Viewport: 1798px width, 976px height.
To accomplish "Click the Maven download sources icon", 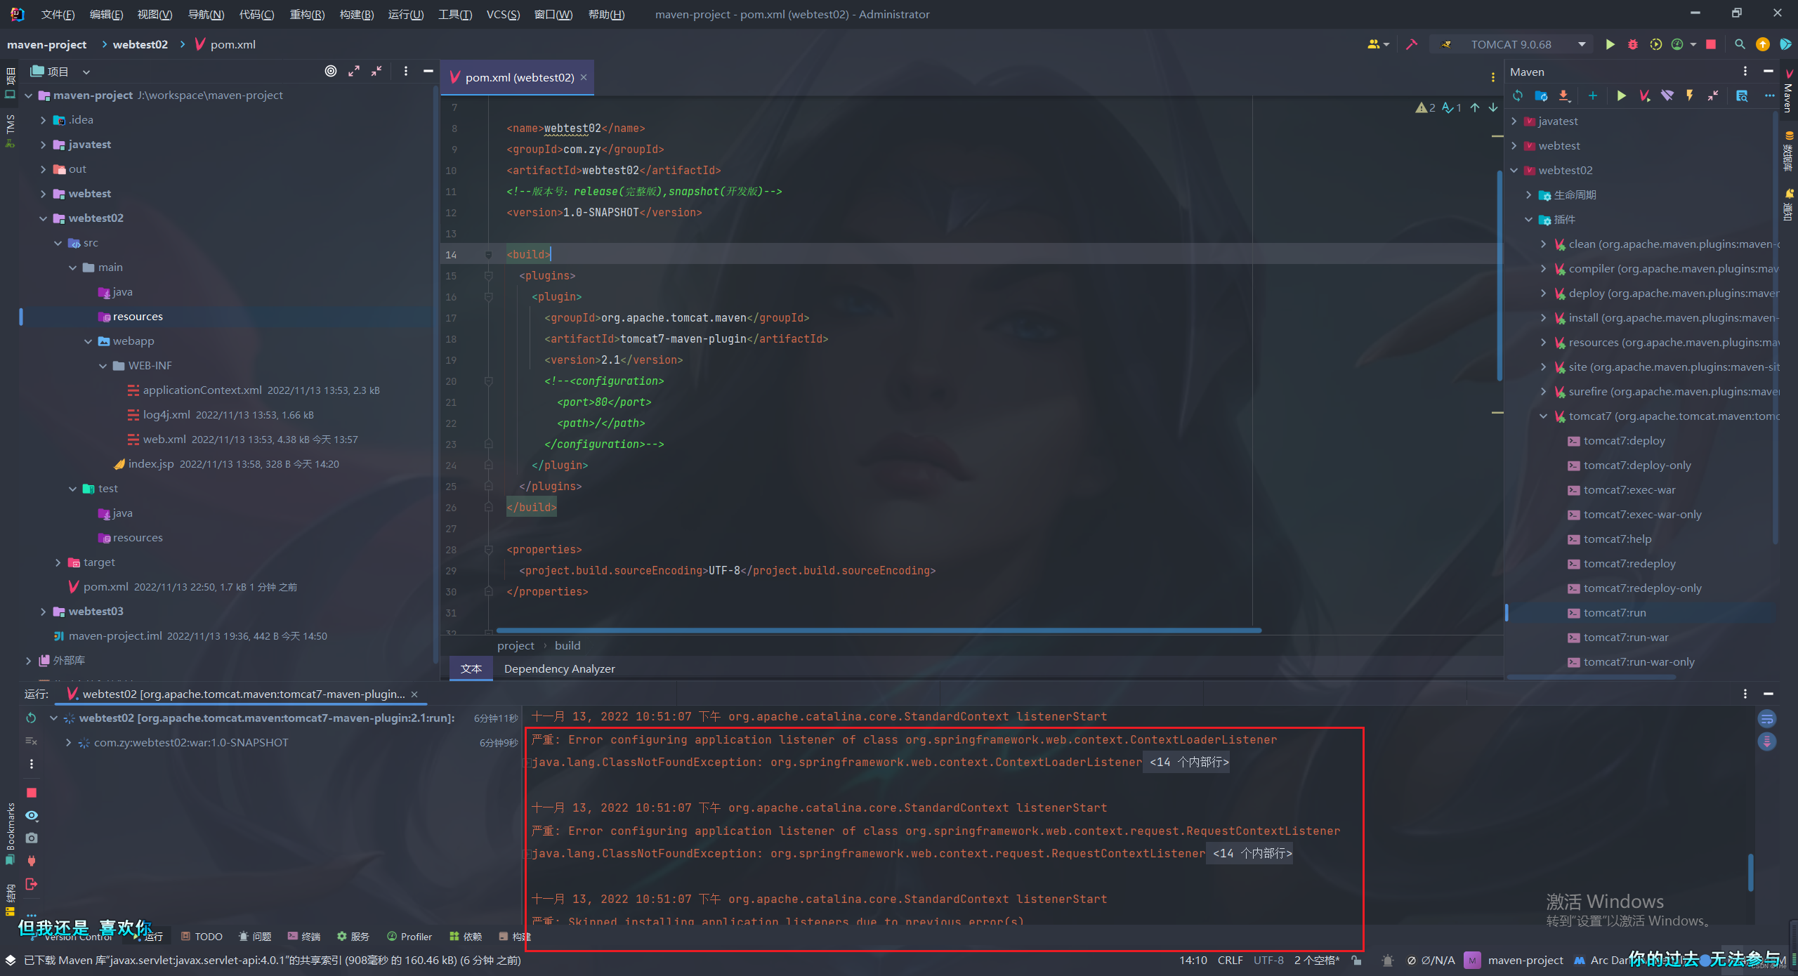I will 1563,96.
